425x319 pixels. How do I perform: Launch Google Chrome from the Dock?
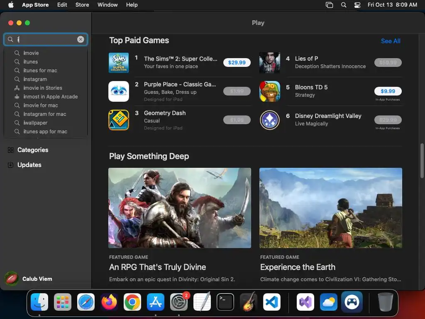[x=132, y=302]
